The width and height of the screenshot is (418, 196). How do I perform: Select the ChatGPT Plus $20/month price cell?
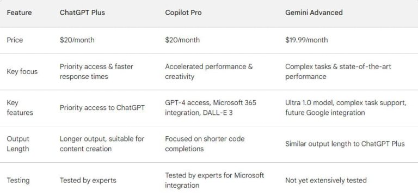(x=77, y=40)
